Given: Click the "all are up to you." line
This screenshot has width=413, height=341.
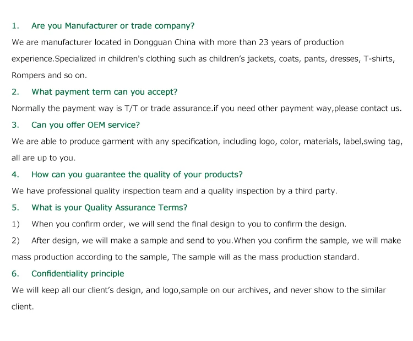Looking at the screenshot, I should 44,158.
